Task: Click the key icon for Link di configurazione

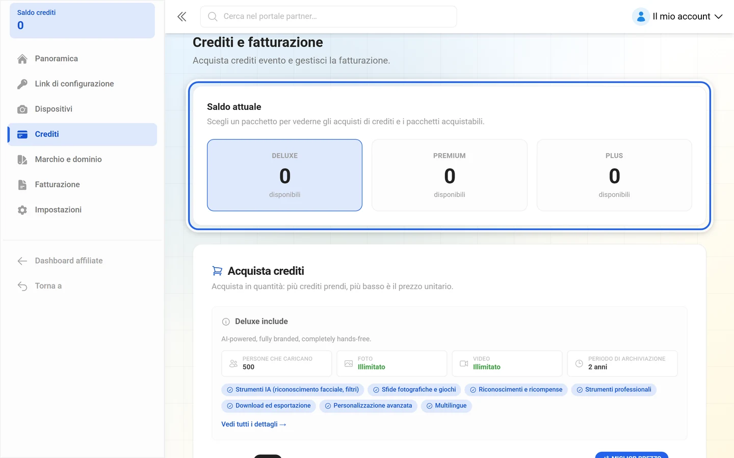Action: [22, 84]
